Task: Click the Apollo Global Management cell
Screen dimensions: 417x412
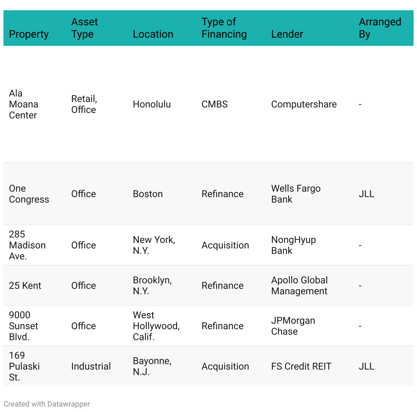Action: click(299, 286)
